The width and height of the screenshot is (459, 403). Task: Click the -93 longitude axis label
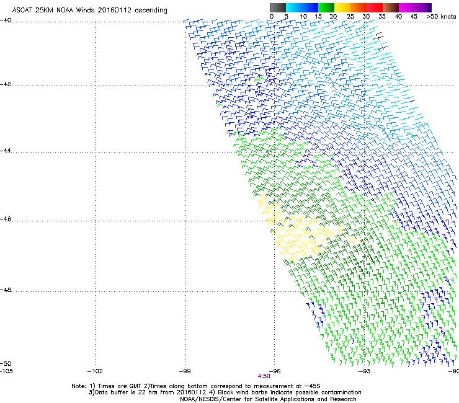coord(365,371)
